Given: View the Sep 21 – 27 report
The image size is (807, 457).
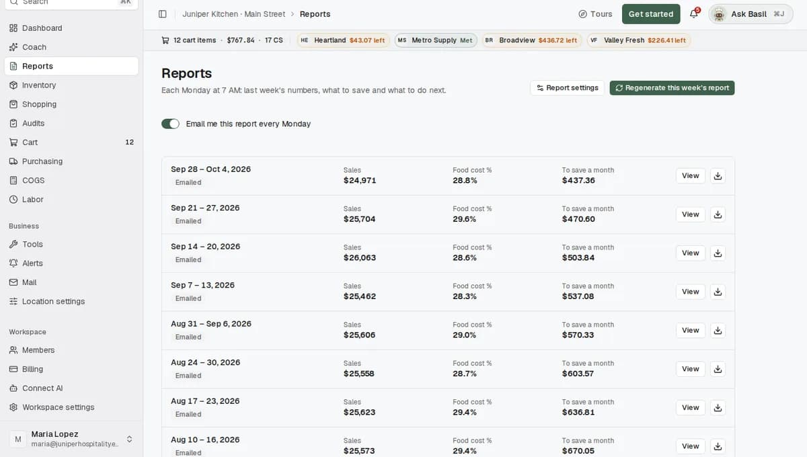Looking at the screenshot, I should click(691, 214).
